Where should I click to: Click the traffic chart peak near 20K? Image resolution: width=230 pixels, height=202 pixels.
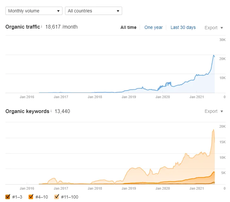(214, 55)
